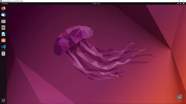The image size is (186, 104).
Task: Show Applications grid
Action: [x=3, y=100]
